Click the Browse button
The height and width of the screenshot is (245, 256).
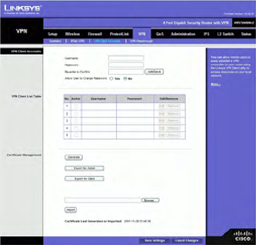(x=150, y=200)
